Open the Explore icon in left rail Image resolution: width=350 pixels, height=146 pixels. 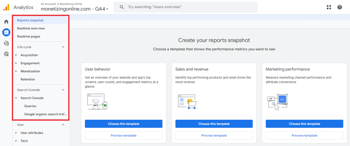tap(6, 43)
